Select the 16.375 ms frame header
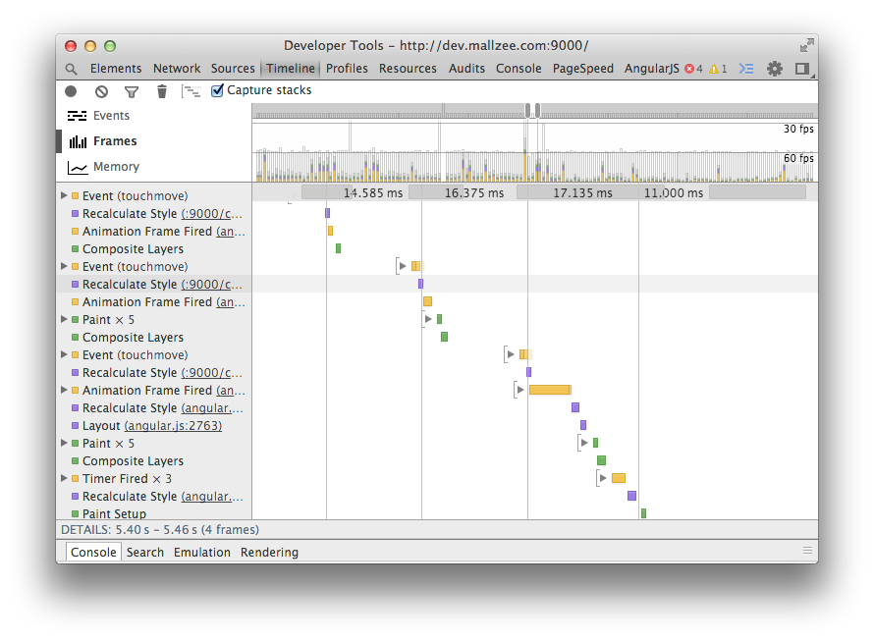 pos(473,192)
